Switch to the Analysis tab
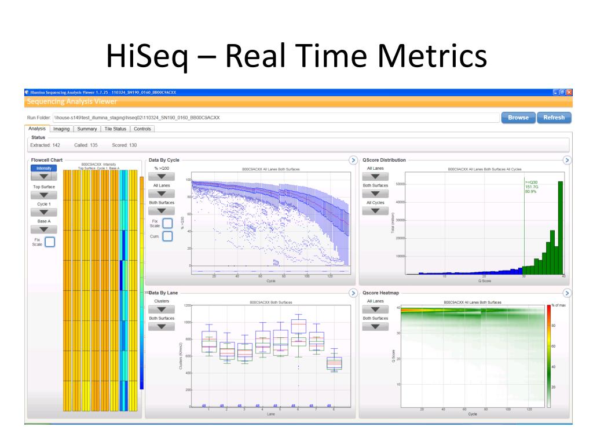 coord(37,129)
